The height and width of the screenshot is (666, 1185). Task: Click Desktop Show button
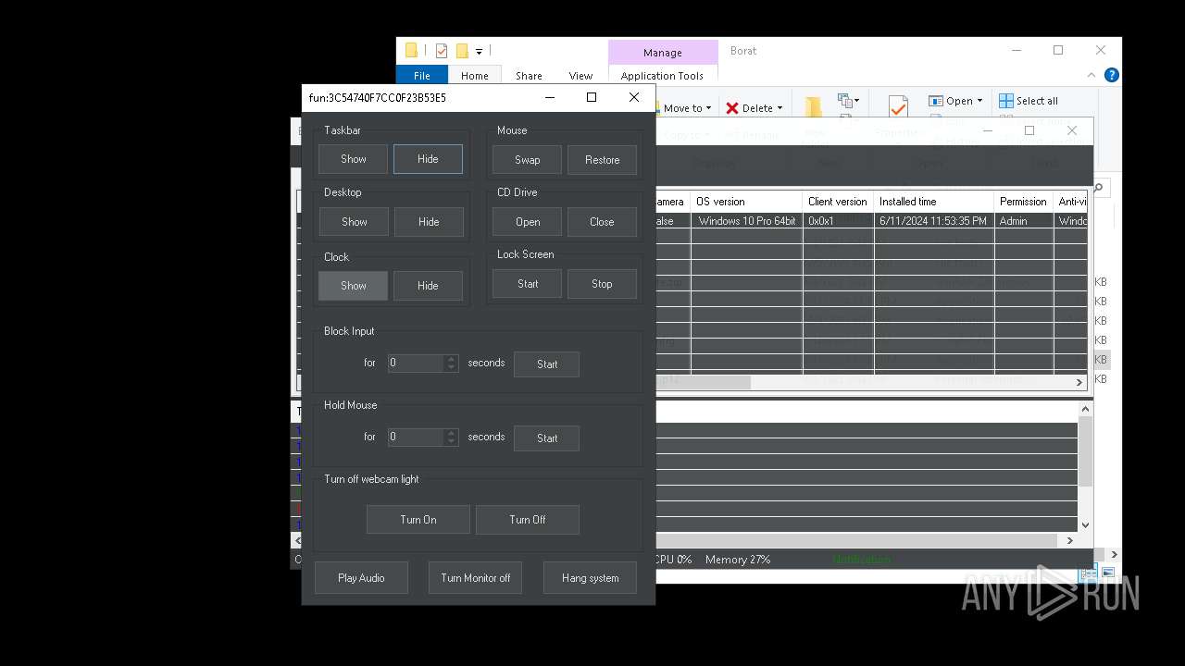(x=354, y=222)
